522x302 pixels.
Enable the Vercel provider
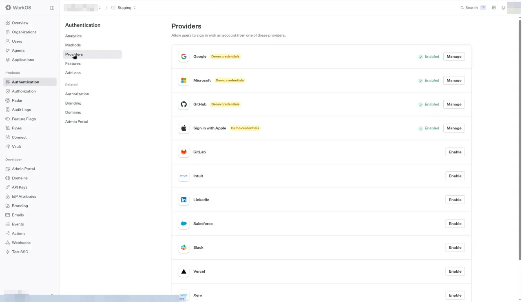tap(455, 271)
